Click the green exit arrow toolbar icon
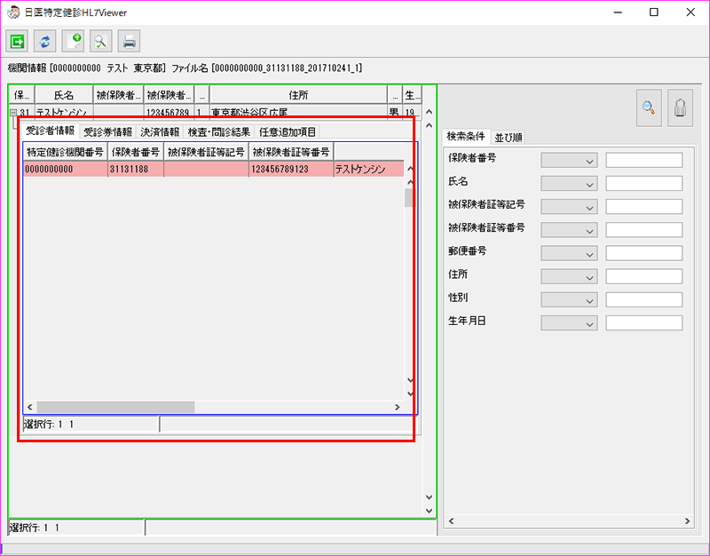This screenshot has height=556, width=710. click(x=17, y=41)
